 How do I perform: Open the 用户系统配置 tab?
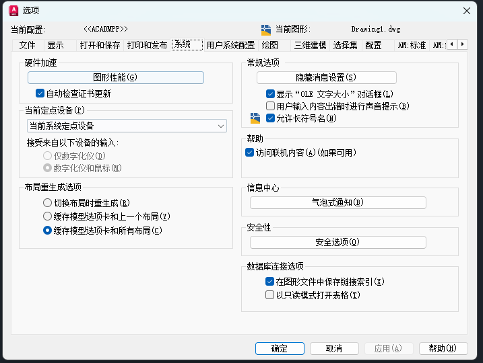pyautogui.click(x=230, y=45)
